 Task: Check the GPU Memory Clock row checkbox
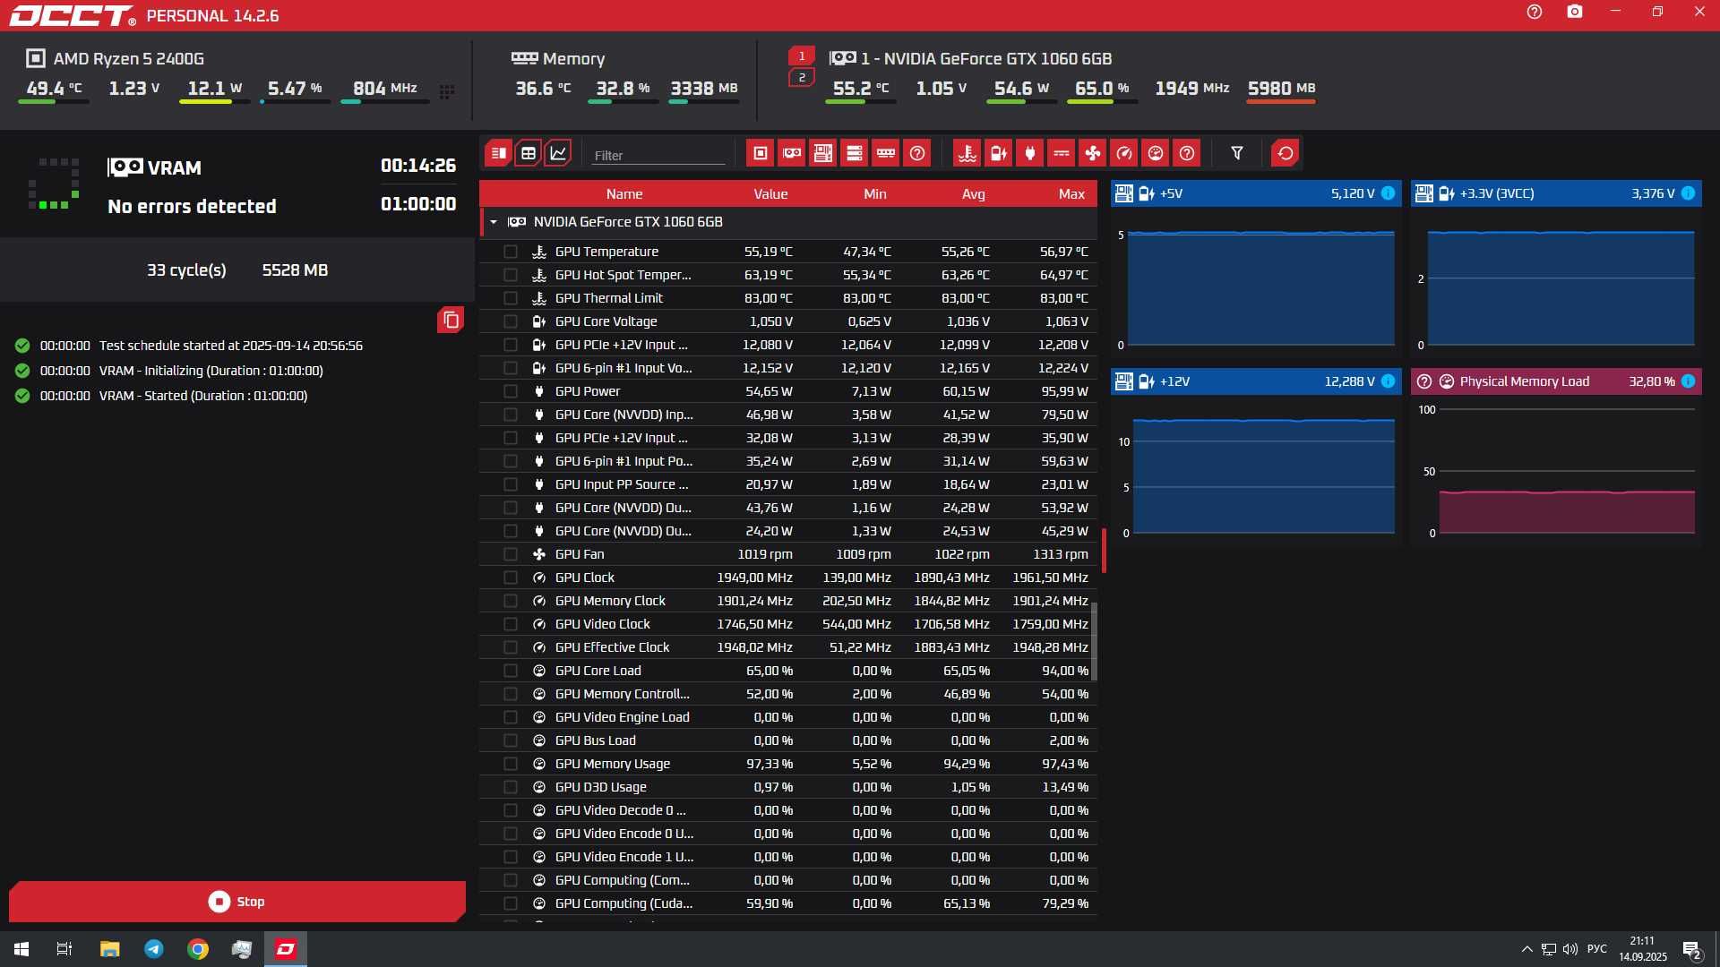point(511,601)
